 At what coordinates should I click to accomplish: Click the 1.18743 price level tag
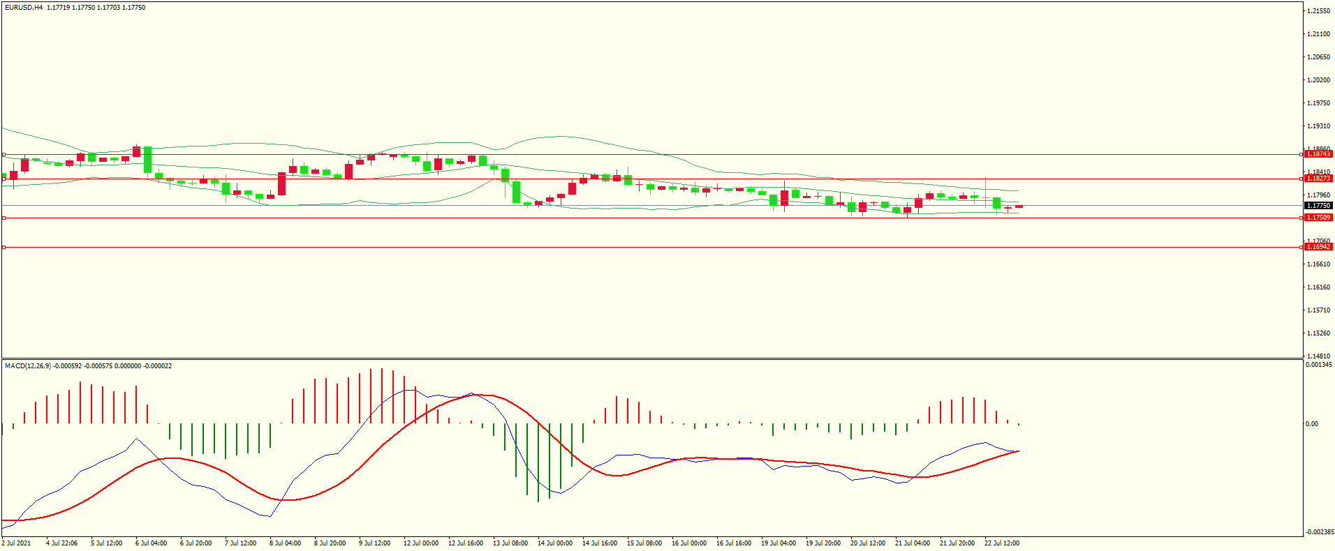coord(1318,154)
